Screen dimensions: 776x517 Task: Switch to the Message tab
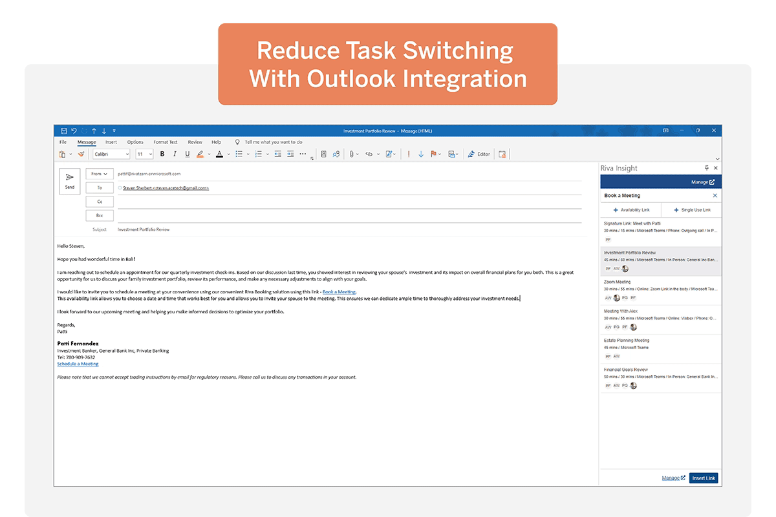[x=87, y=142]
